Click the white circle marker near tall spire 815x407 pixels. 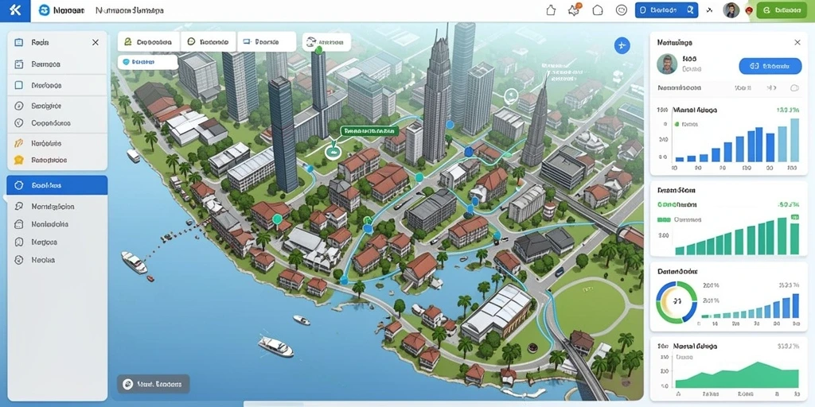(511, 95)
